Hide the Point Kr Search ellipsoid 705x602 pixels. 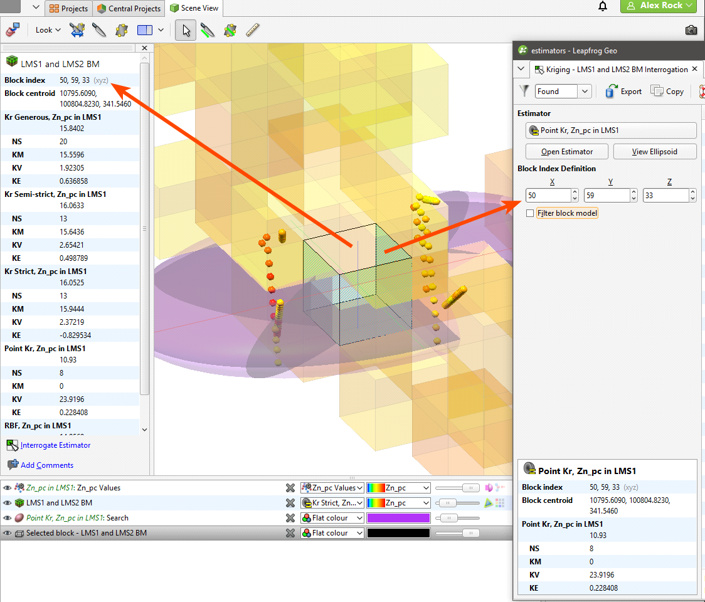(7, 518)
